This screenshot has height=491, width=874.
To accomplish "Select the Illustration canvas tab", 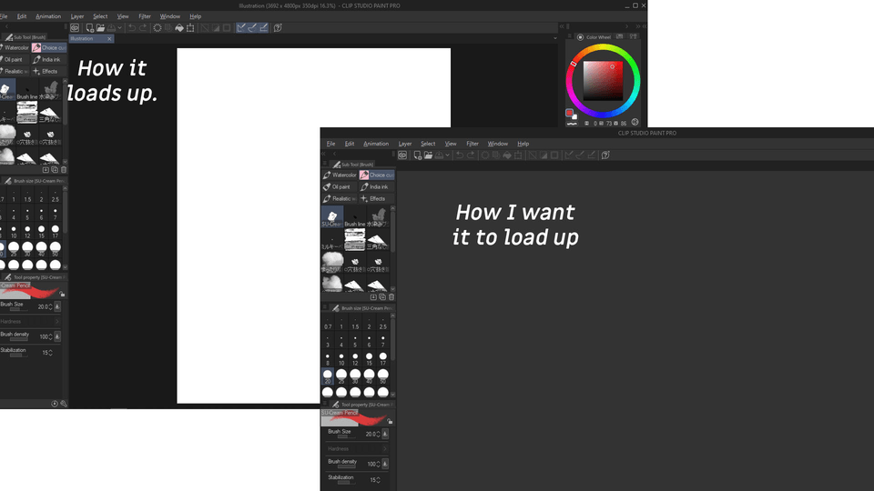I will point(84,39).
